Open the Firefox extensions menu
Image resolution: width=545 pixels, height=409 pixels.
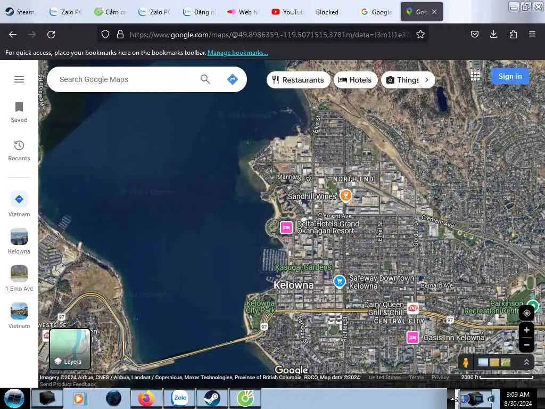point(513,34)
